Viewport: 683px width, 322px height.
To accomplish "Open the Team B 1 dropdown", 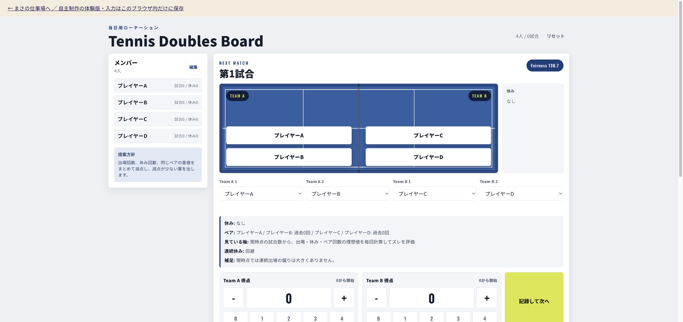I will [x=435, y=194].
